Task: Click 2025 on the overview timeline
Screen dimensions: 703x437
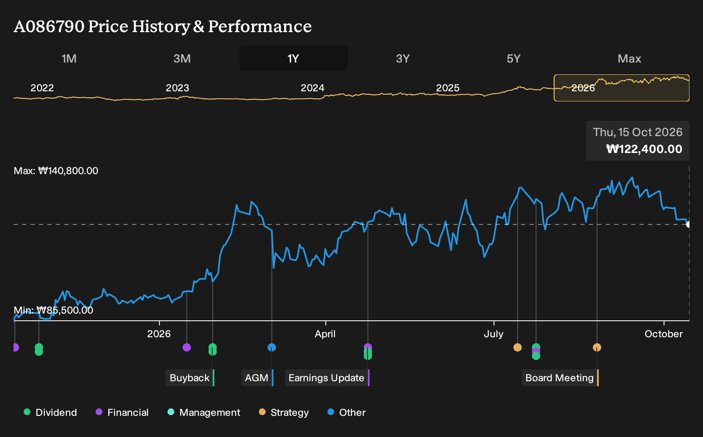Action: tap(448, 88)
